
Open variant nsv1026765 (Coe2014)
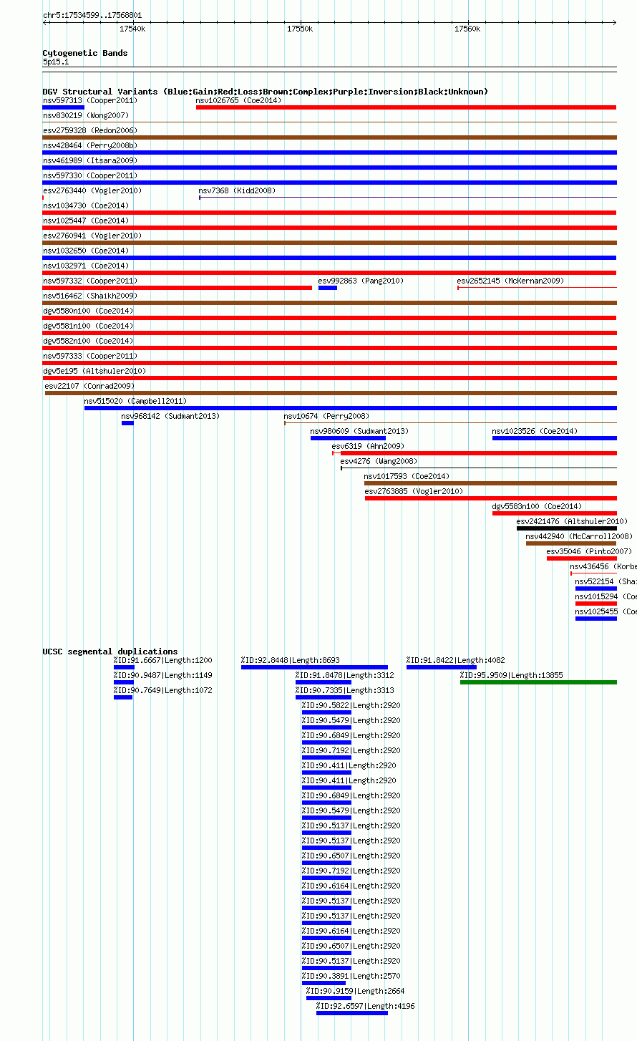[x=238, y=101]
